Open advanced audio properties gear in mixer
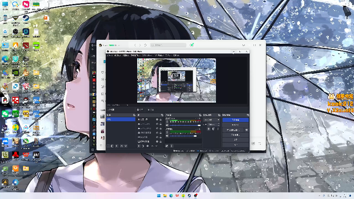This screenshot has width=354, height=199. tap(167, 146)
